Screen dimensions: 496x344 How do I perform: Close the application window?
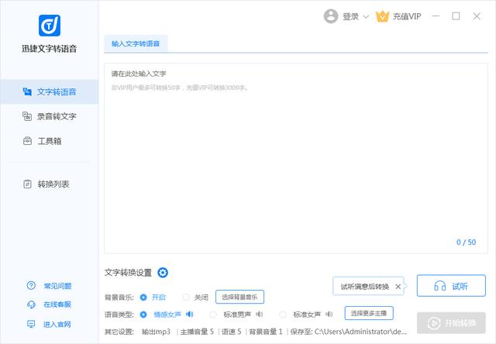coord(477,16)
